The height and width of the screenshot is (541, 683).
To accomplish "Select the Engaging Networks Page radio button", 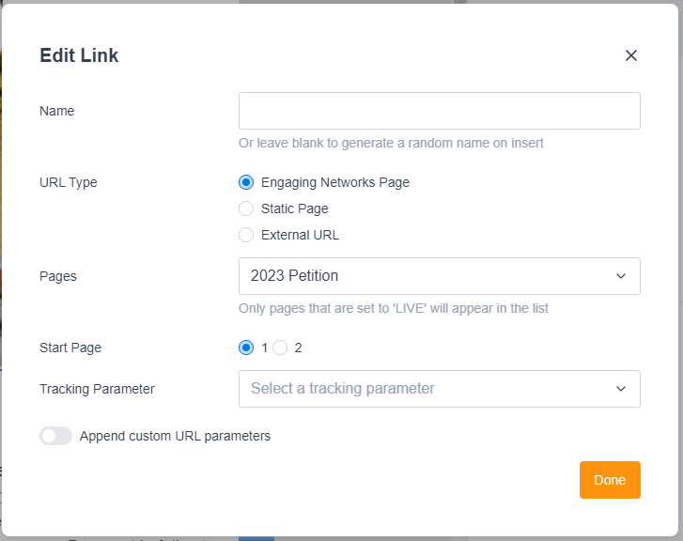I will tap(246, 182).
